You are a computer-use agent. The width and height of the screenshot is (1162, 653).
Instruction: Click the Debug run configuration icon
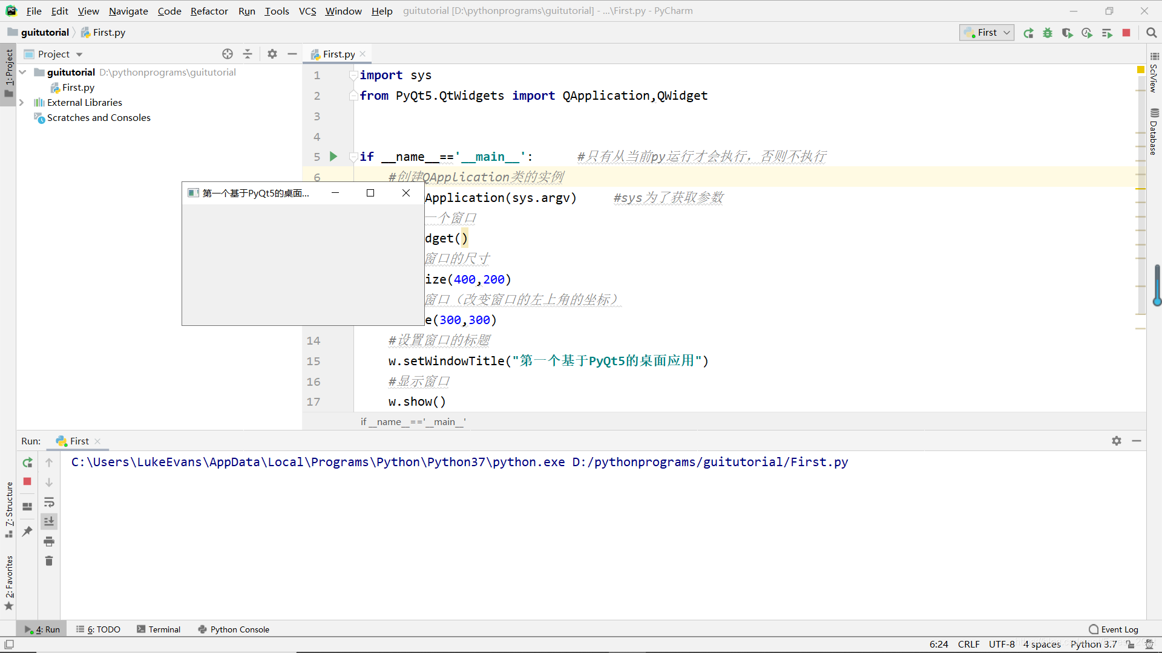(1048, 33)
